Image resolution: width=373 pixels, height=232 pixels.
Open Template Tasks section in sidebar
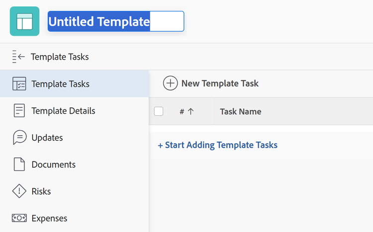[x=60, y=84]
